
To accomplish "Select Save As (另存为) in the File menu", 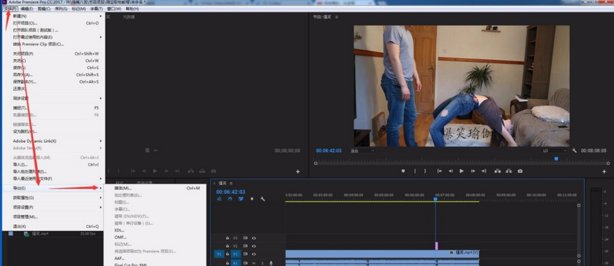I will point(23,75).
